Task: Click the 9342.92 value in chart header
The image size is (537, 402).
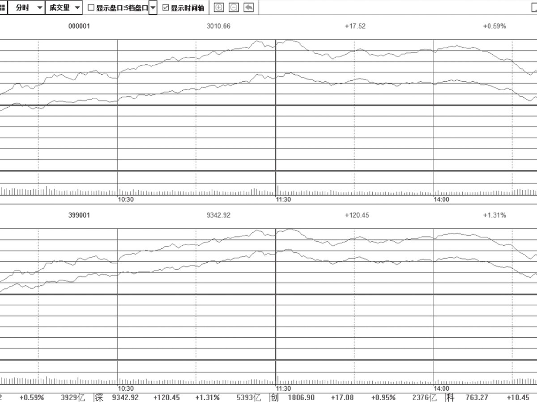Action: coord(218,215)
